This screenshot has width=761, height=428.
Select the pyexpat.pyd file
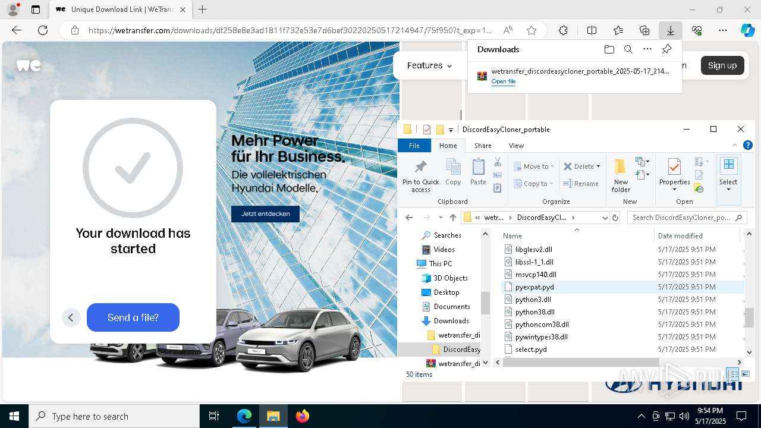click(x=534, y=287)
